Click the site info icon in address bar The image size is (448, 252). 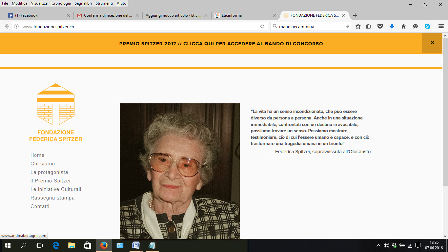16,27
